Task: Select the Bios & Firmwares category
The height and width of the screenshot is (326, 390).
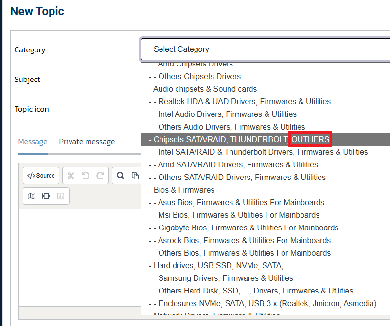Action: pos(184,190)
